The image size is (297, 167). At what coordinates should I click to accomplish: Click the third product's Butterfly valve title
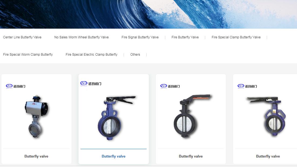point(191,156)
